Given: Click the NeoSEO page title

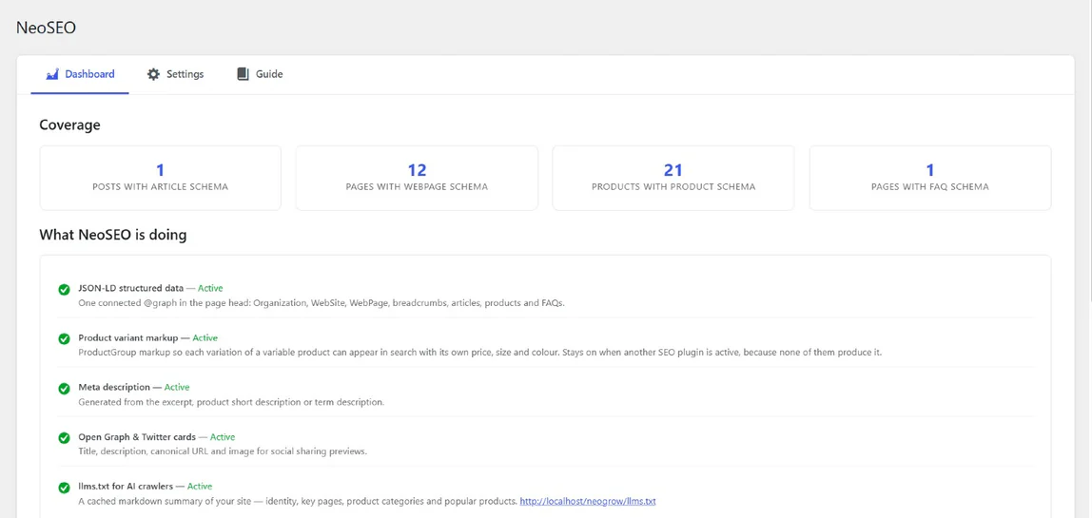Looking at the screenshot, I should (46, 28).
